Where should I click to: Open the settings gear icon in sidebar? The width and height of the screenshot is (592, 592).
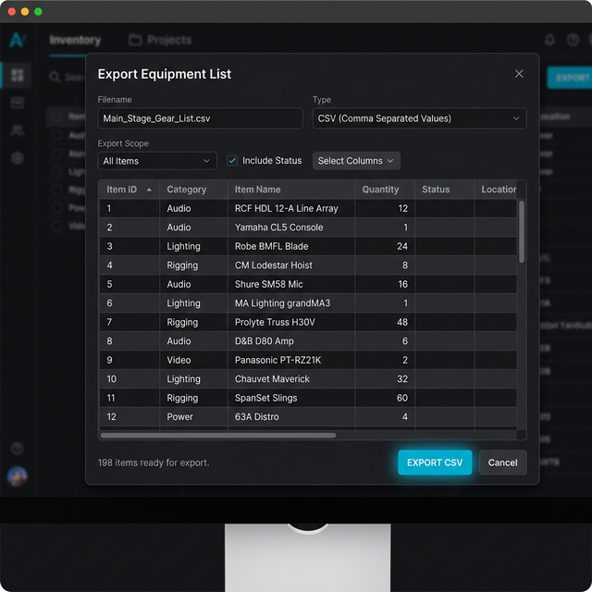tap(18, 158)
